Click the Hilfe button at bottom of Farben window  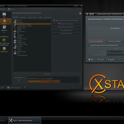coord(2,88)
